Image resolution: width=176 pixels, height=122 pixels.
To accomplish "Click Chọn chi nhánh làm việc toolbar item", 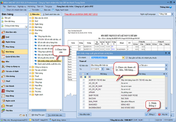I will click(x=15, y=10).
